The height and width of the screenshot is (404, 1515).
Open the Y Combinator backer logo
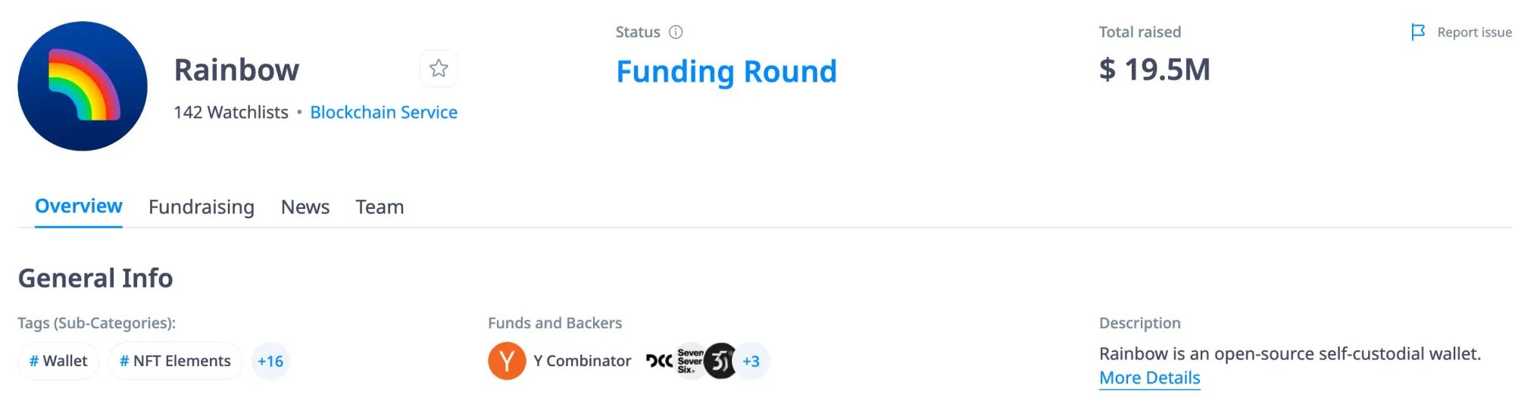507,361
